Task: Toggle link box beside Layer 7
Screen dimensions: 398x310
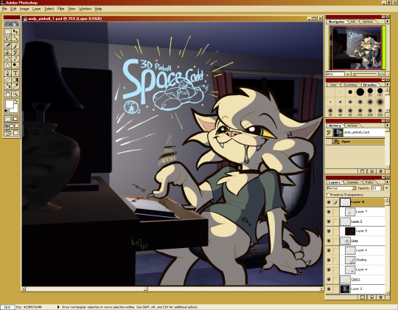Action: tap(335, 212)
